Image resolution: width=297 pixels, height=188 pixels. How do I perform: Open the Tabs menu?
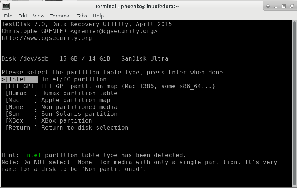(82, 16)
